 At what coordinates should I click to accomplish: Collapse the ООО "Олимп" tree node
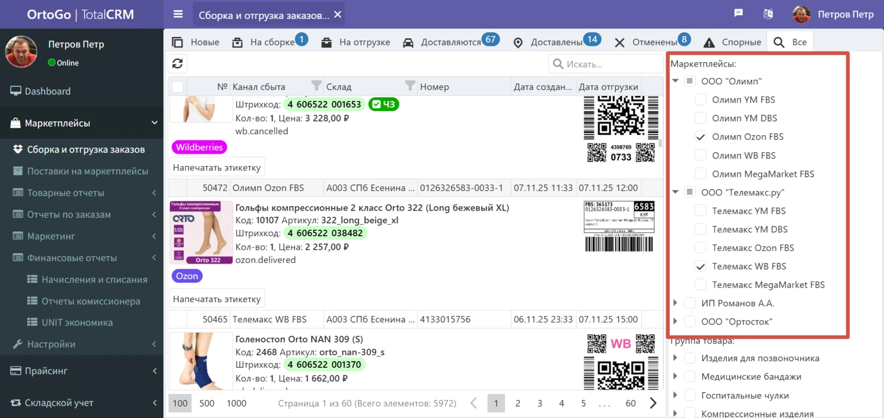click(675, 81)
